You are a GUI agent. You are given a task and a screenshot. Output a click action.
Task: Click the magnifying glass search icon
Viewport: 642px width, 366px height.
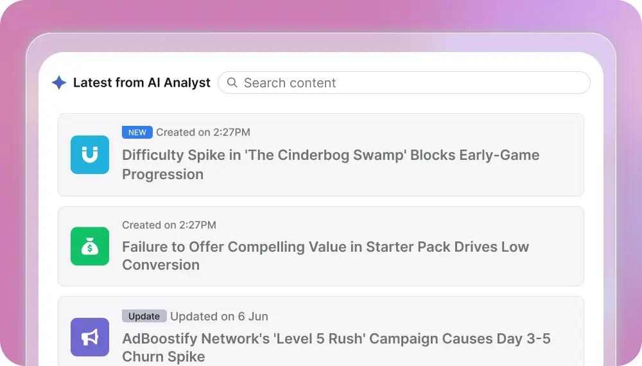coord(232,83)
